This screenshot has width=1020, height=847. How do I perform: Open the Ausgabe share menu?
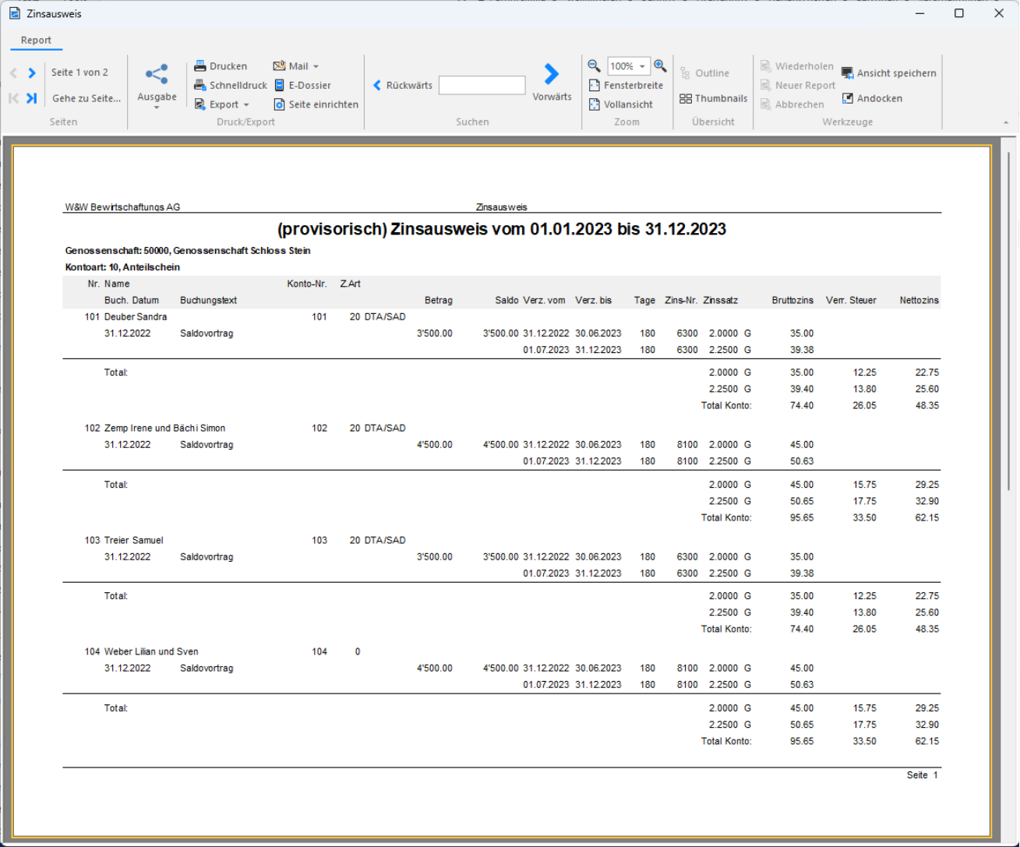point(157,86)
